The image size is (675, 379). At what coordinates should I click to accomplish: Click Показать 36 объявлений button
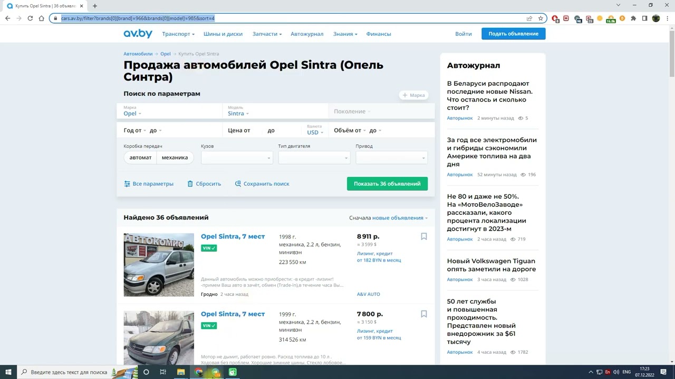click(x=387, y=184)
